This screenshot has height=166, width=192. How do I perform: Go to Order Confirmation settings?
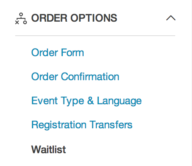(75, 77)
